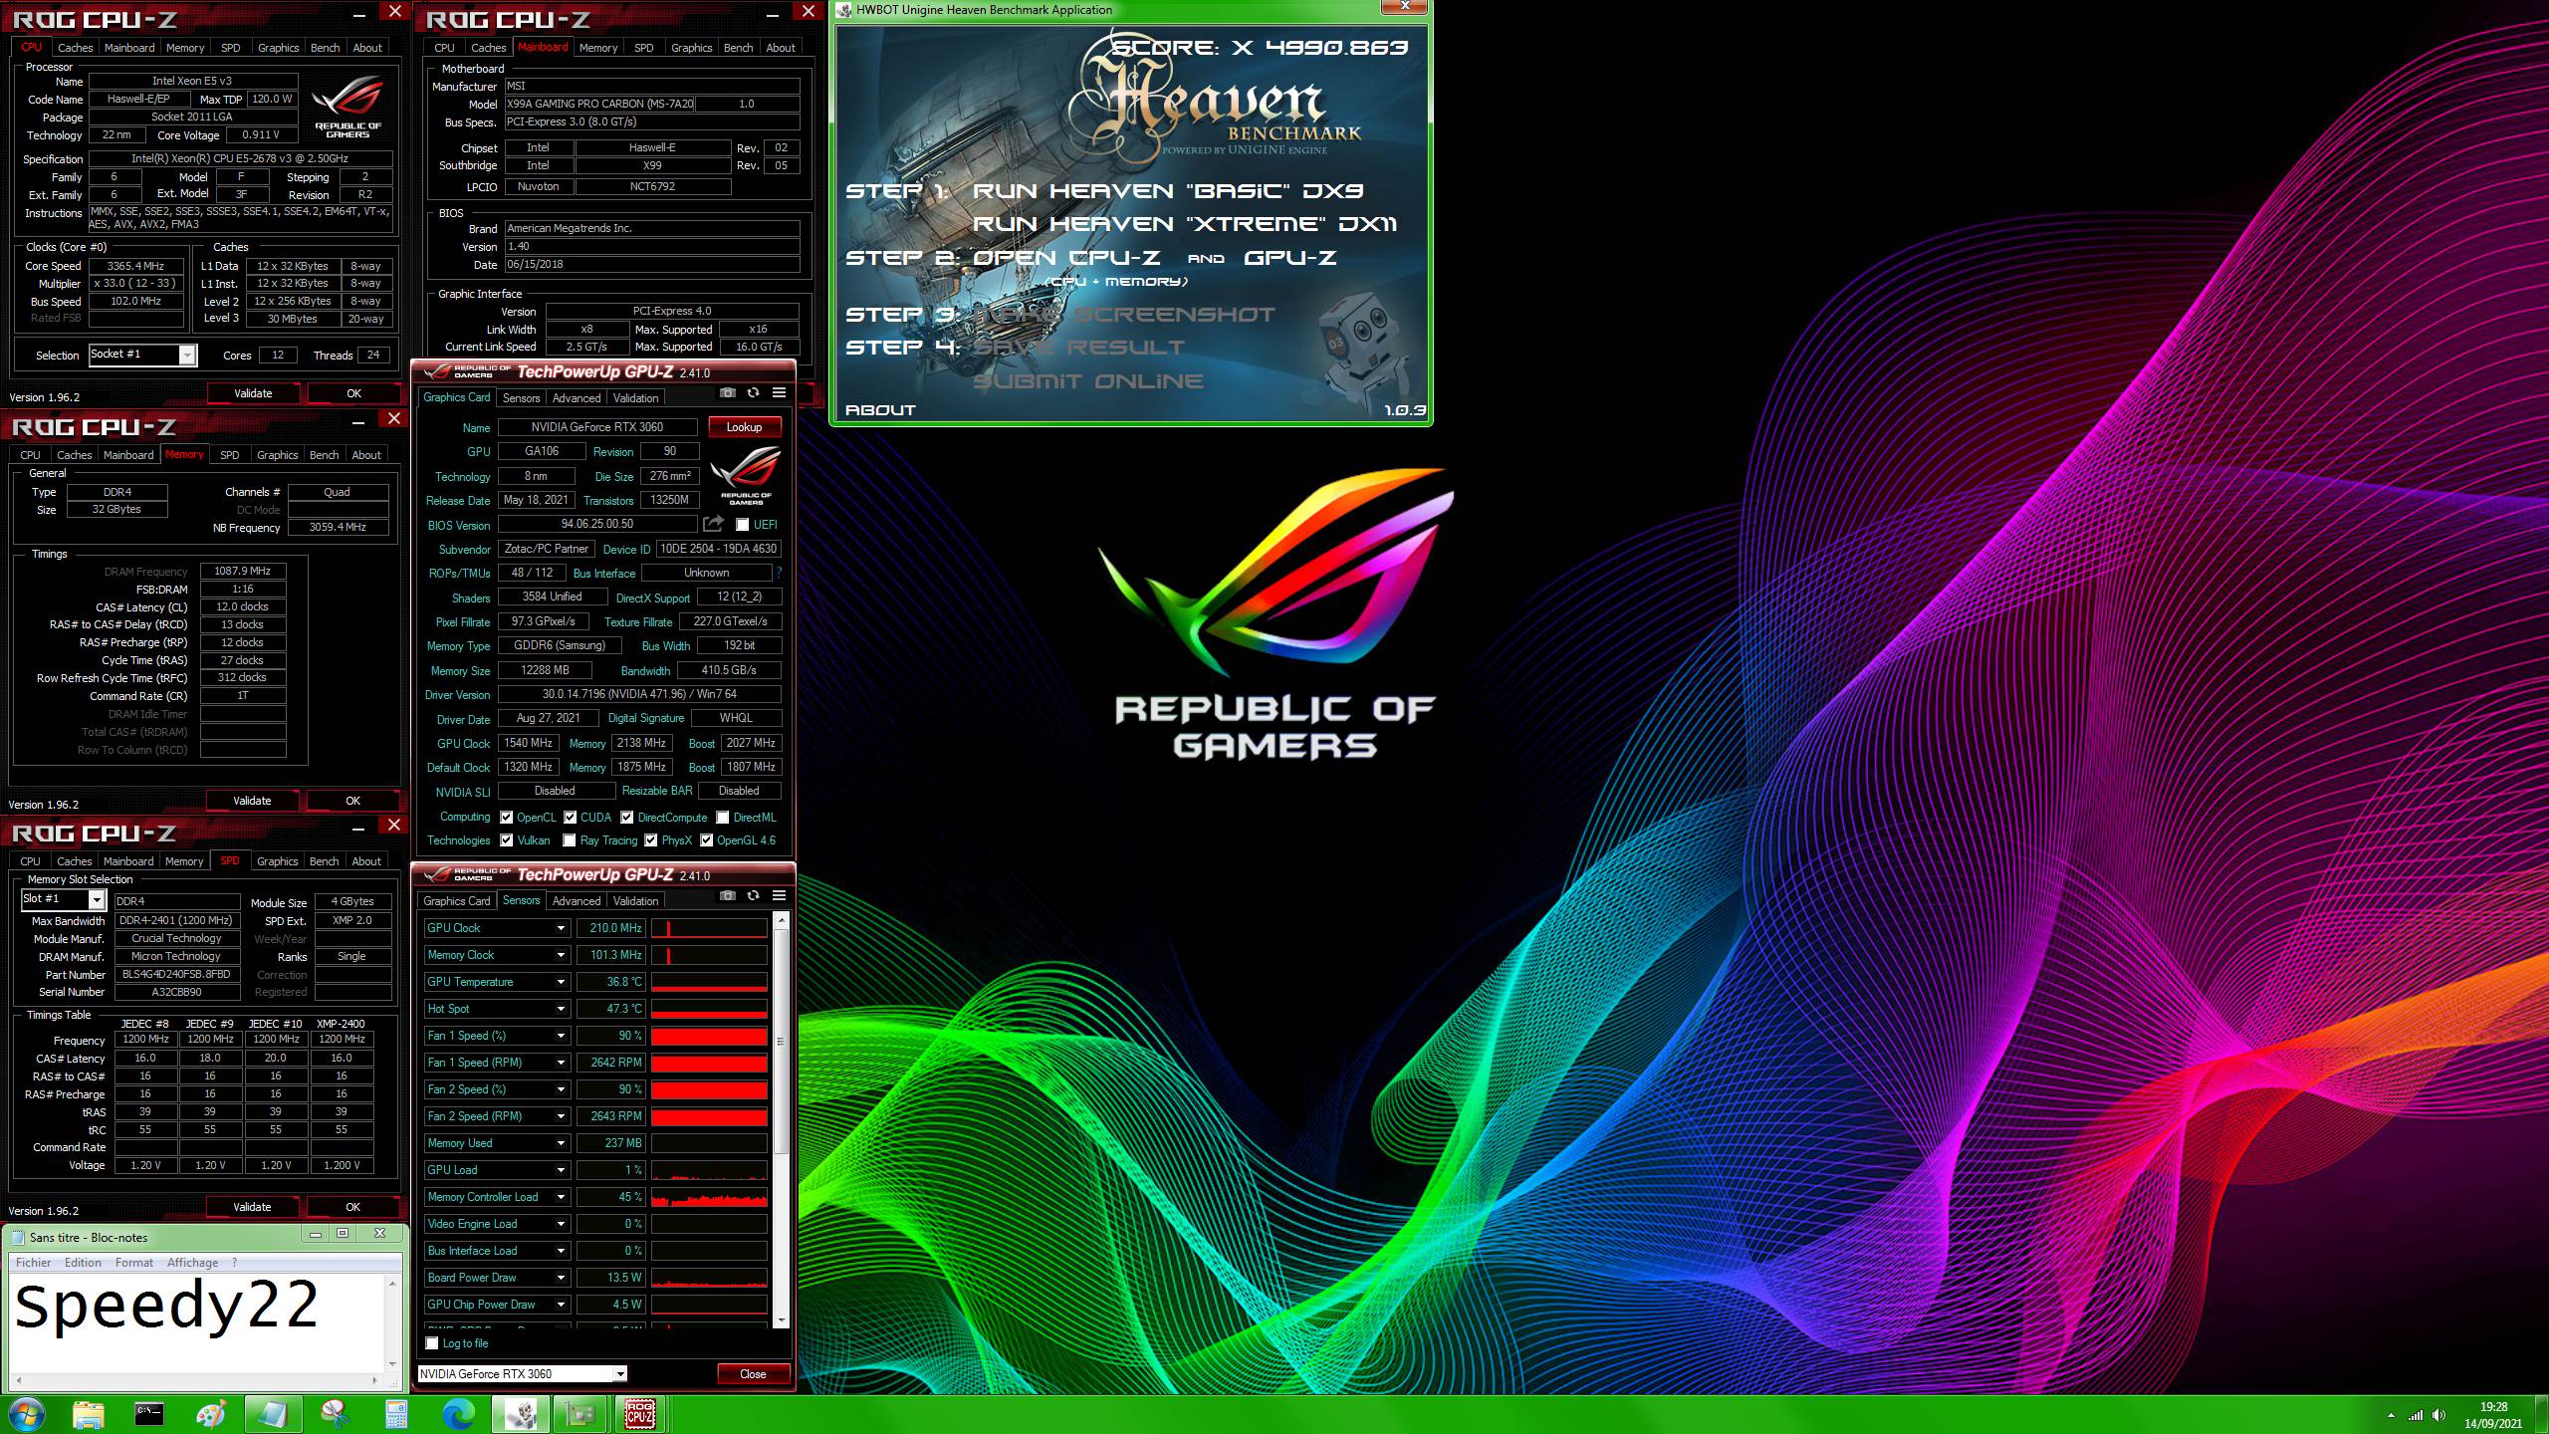Click the GPU-Z Lookup button
The width and height of the screenshot is (2549, 1434).
tap(744, 427)
